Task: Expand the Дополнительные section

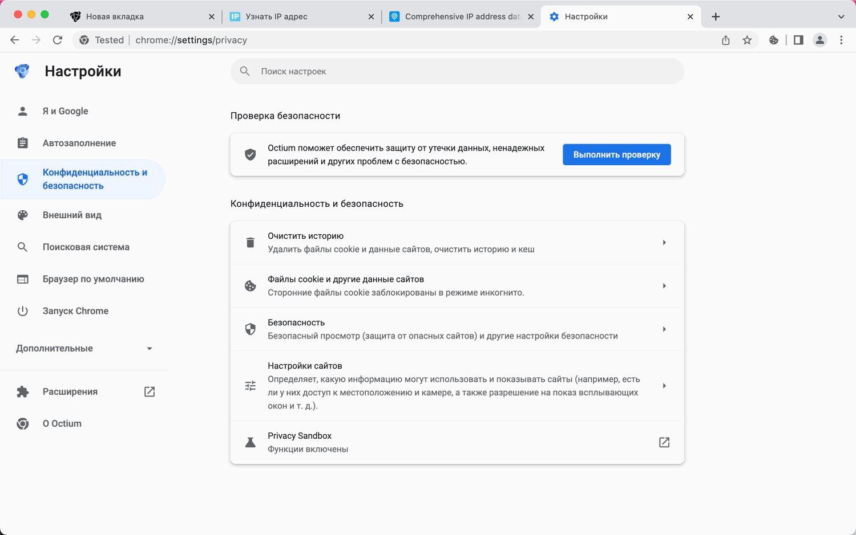Action: pyautogui.click(x=150, y=349)
